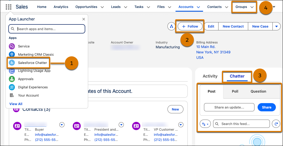Image resolution: width=283 pixels, height=146 pixels.
Task: Open Lightning Usage App
Action: pyautogui.click(x=30, y=71)
